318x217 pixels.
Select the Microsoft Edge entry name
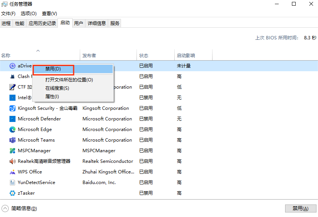(x=35, y=130)
